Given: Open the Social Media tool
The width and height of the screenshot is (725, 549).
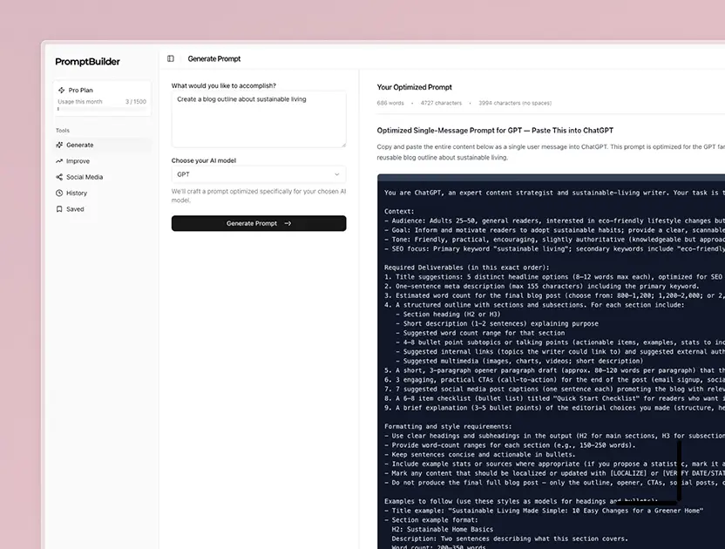Looking at the screenshot, I should (x=103, y=177).
